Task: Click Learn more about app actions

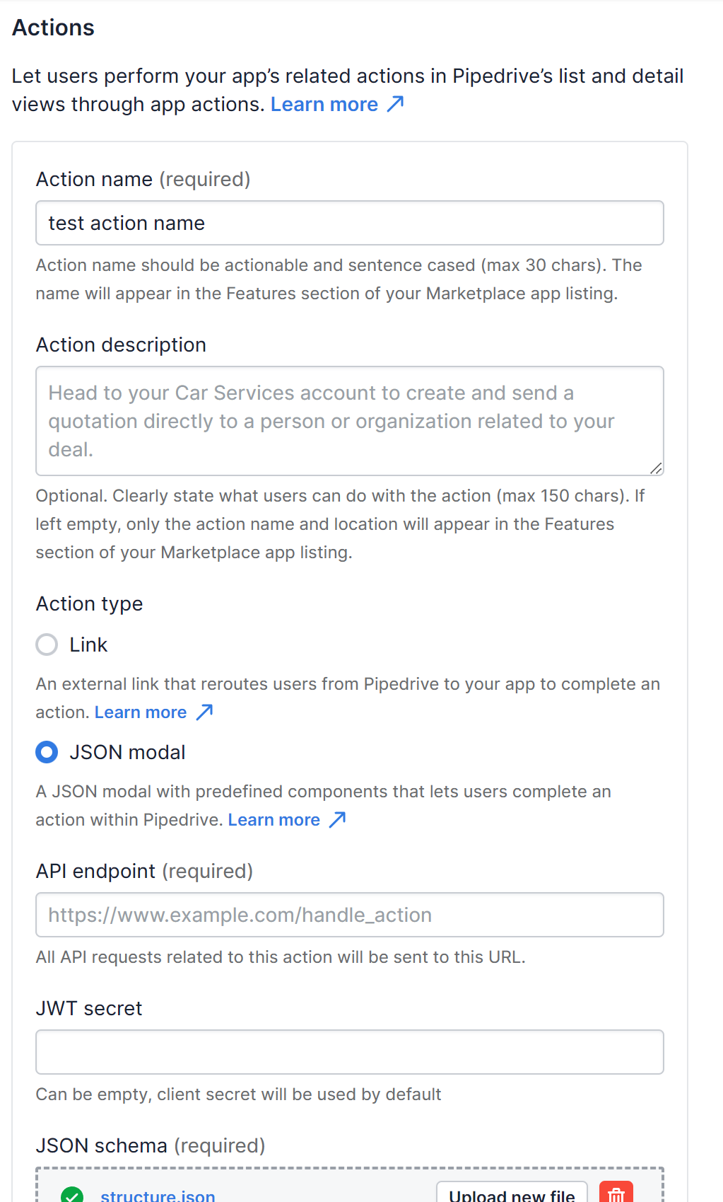Action: tap(324, 103)
